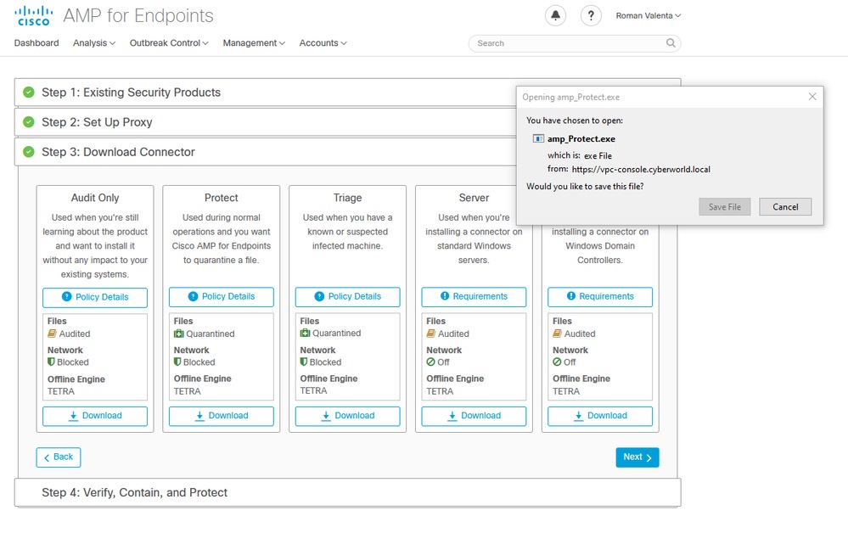Open the Analysis menu
848x544 pixels.
pyautogui.click(x=93, y=42)
